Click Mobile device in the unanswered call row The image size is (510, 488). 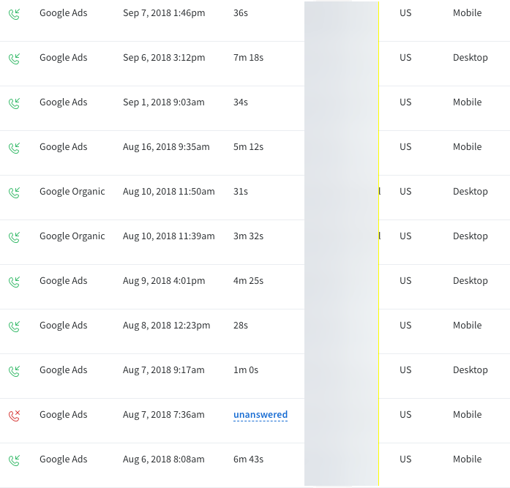[467, 415]
